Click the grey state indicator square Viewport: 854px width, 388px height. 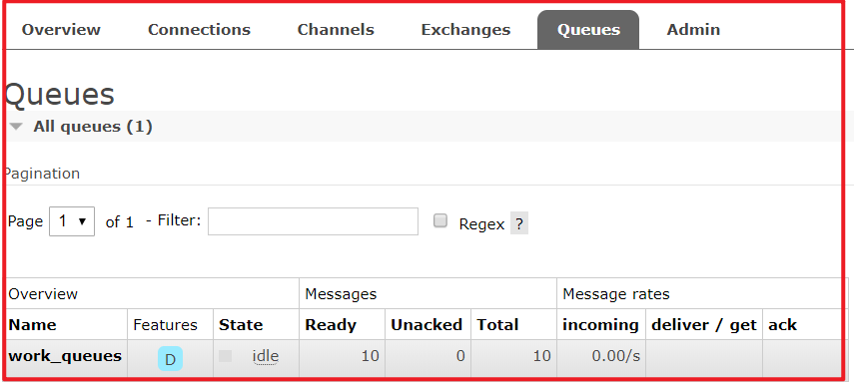tap(225, 356)
